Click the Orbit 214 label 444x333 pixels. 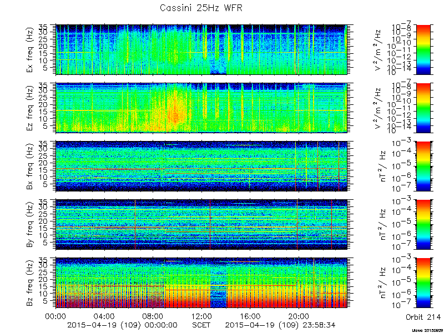click(423, 317)
